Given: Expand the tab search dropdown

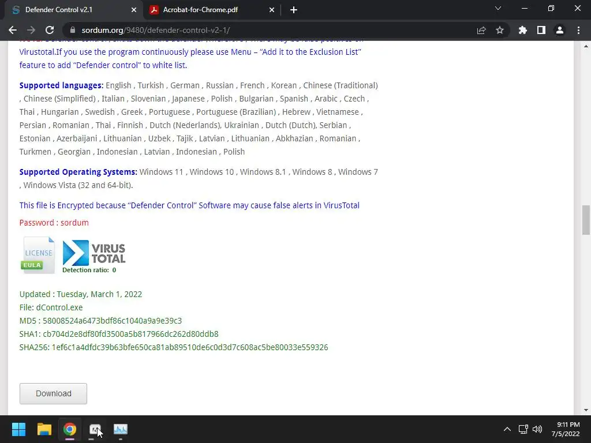Looking at the screenshot, I should [498, 8].
